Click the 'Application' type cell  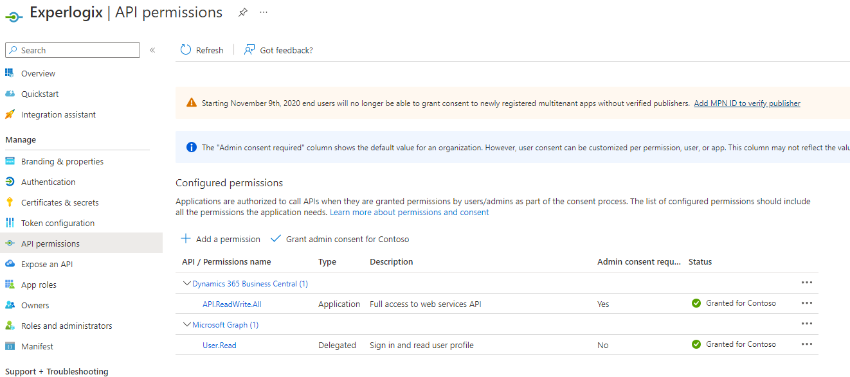[x=339, y=304]
